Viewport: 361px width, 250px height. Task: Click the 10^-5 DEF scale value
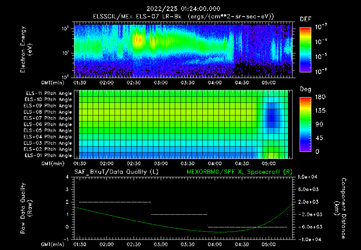(x=321, y=56)
